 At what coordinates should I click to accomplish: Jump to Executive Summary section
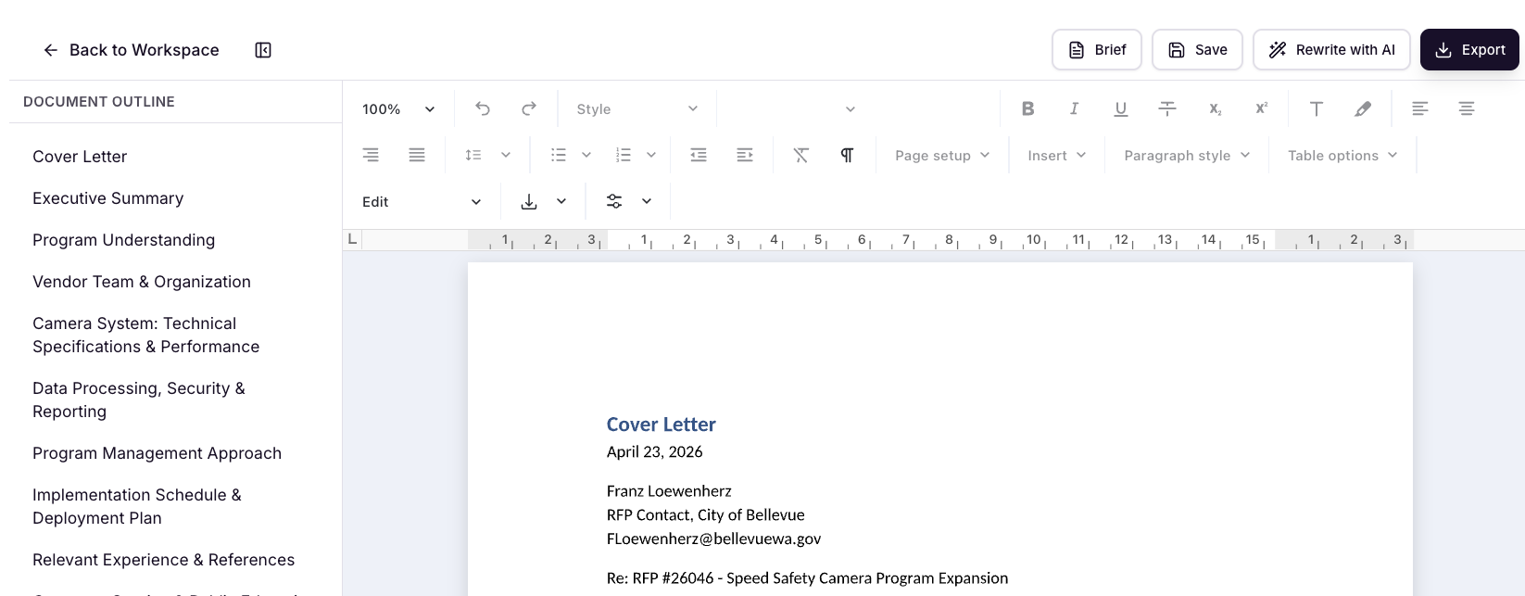tap(107, 198)
